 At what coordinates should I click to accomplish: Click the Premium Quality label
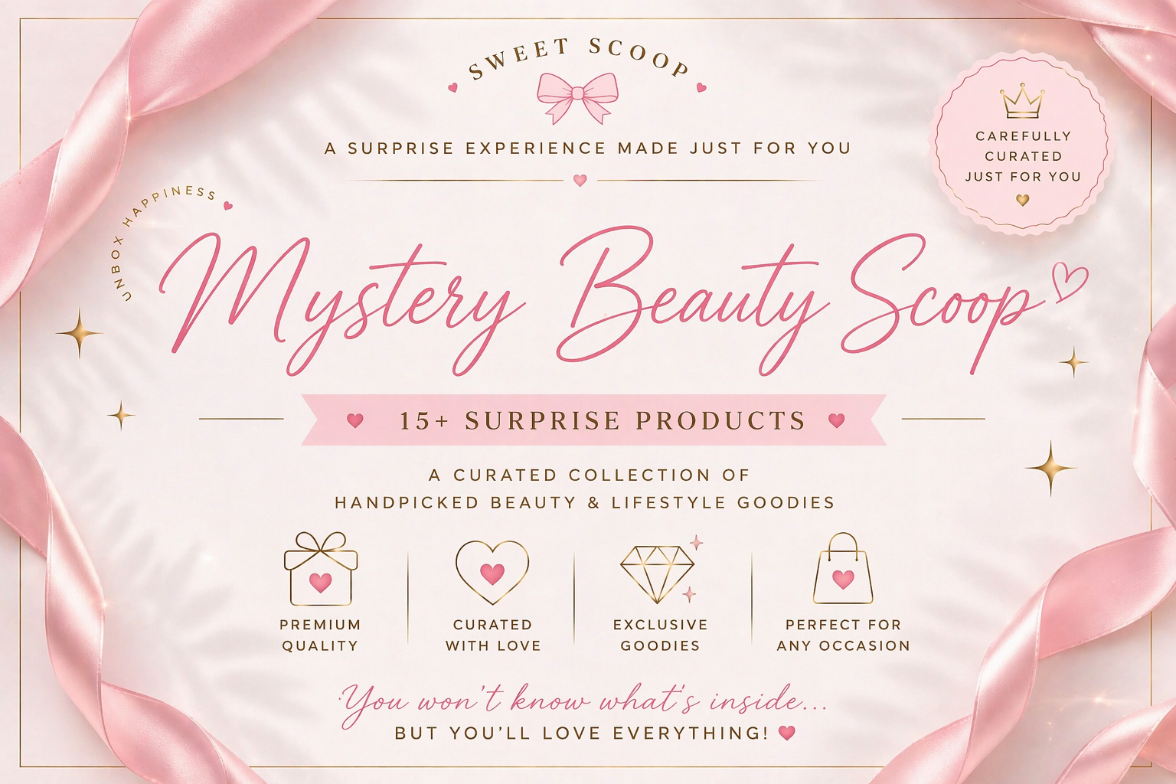pyautogui.click(x=320, y=635)
